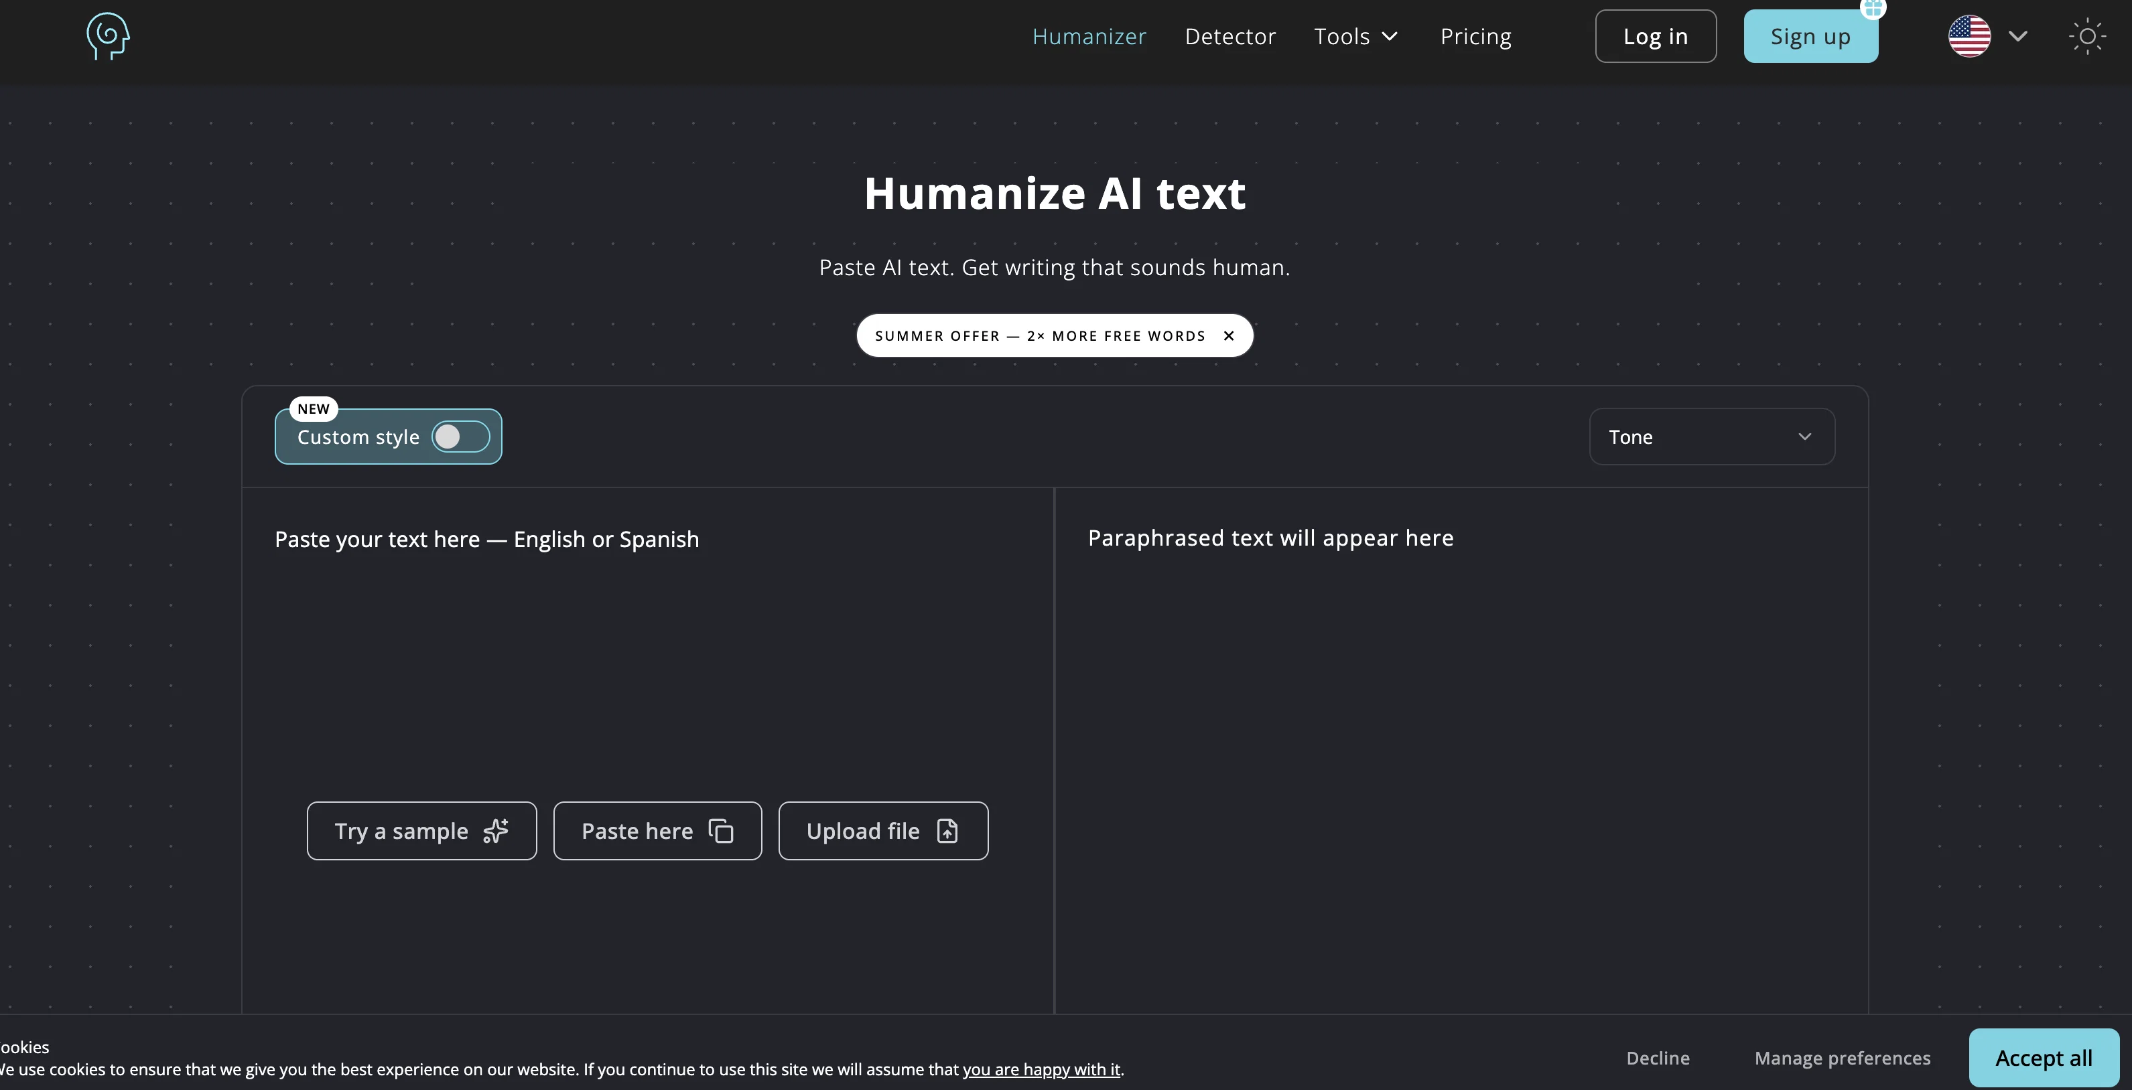Screen dimensions: 2132x1090
Task: Click the Sign up button
Action: click(1810, 36)
